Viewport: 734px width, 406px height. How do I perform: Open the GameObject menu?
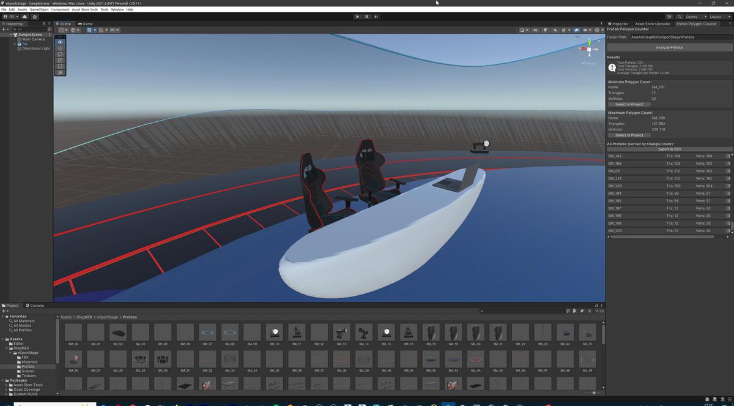[x=39, y=10]
